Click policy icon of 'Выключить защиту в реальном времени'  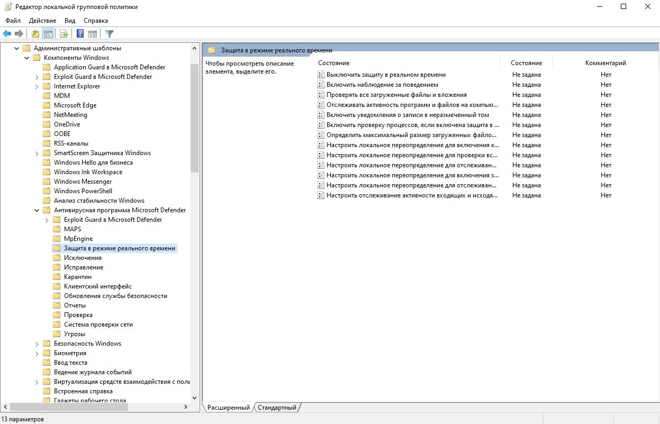[x=321, y=75]
